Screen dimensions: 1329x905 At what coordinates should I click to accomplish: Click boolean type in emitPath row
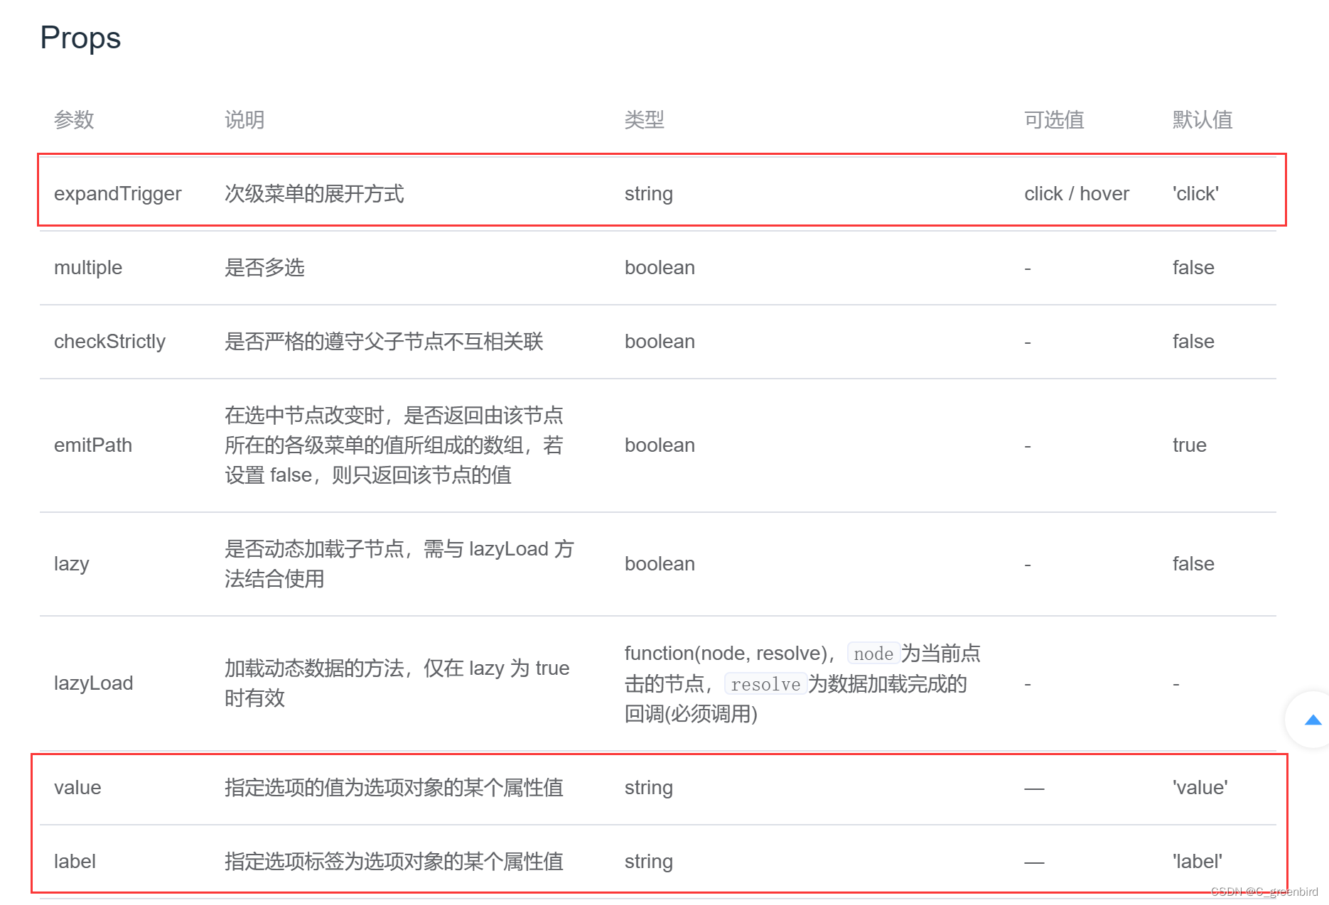(660, 445)
